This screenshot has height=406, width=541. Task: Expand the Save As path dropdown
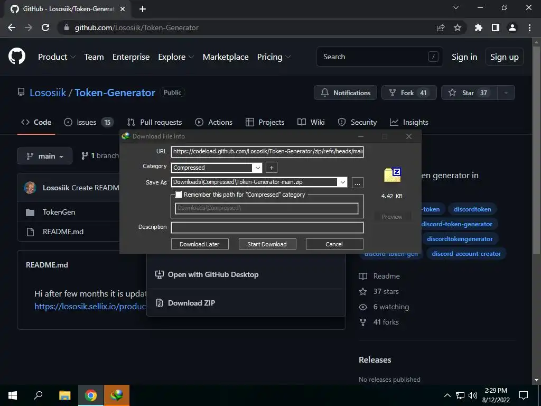(x=342, y=182)
